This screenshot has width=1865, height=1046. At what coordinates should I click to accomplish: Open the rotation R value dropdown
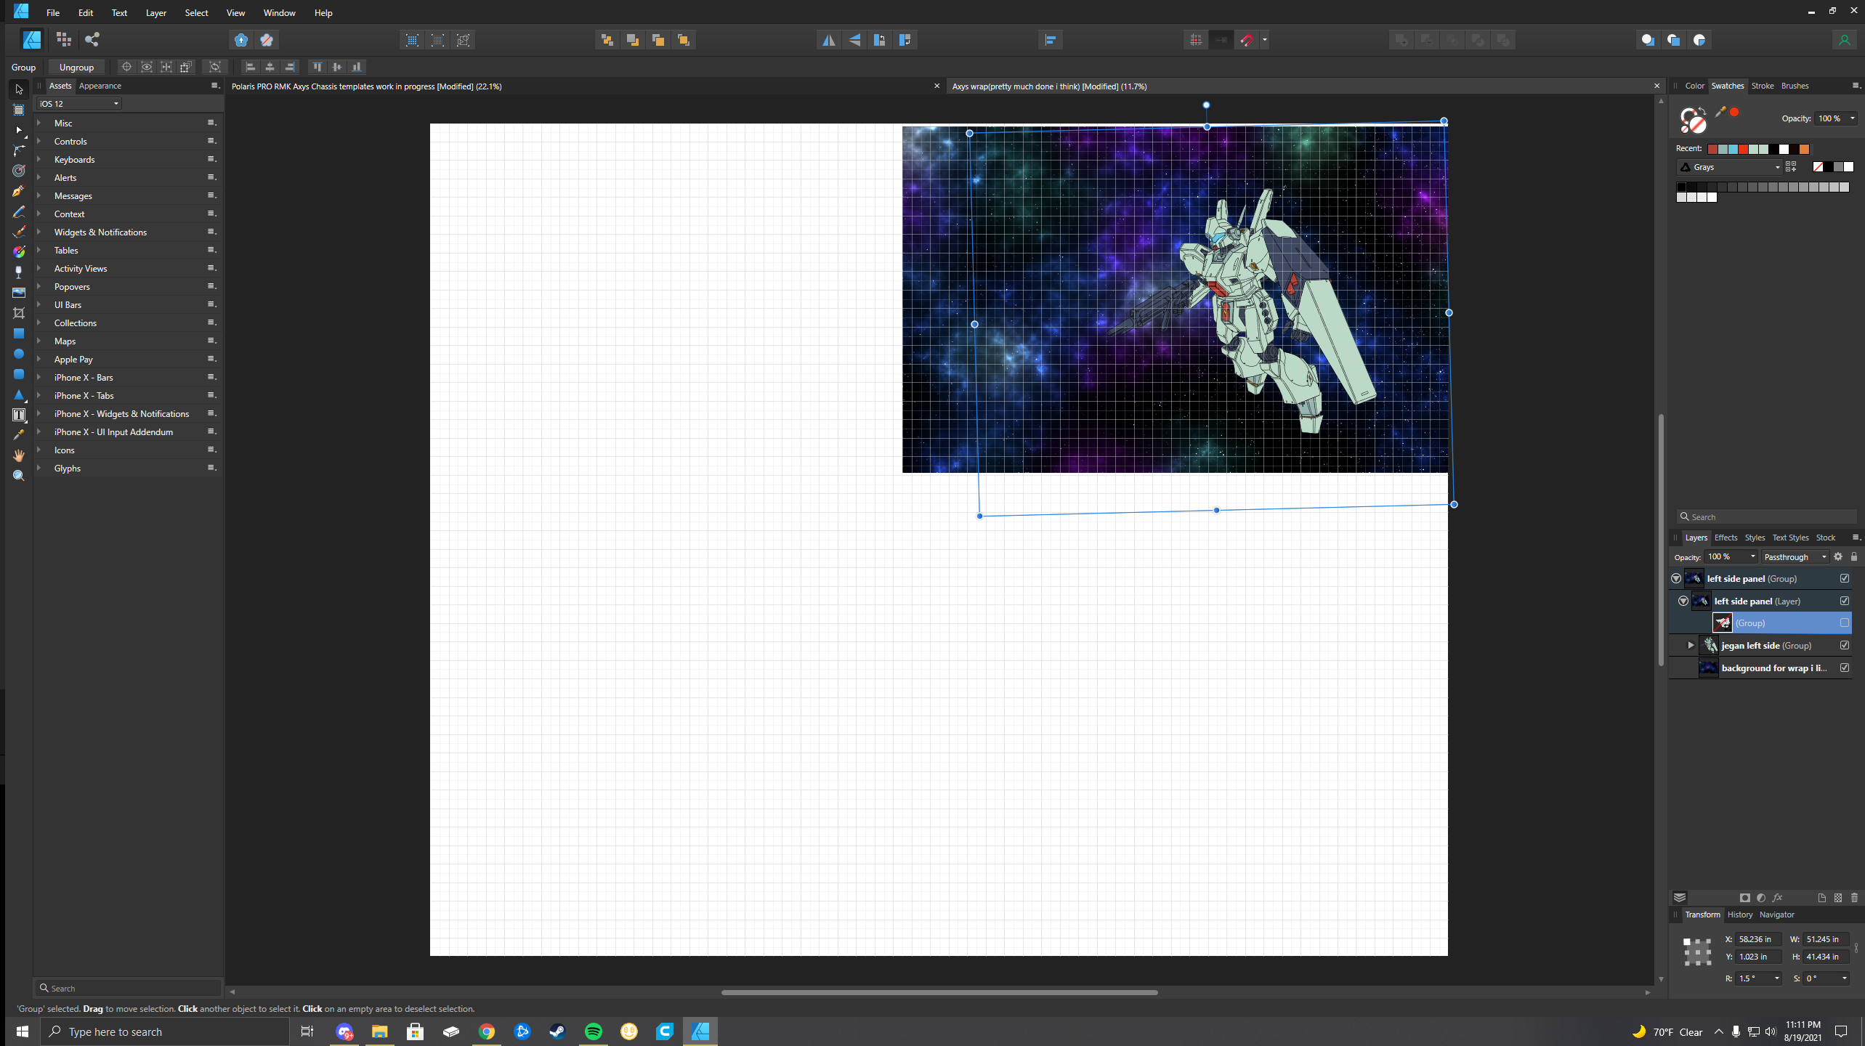pos(1776,978)
